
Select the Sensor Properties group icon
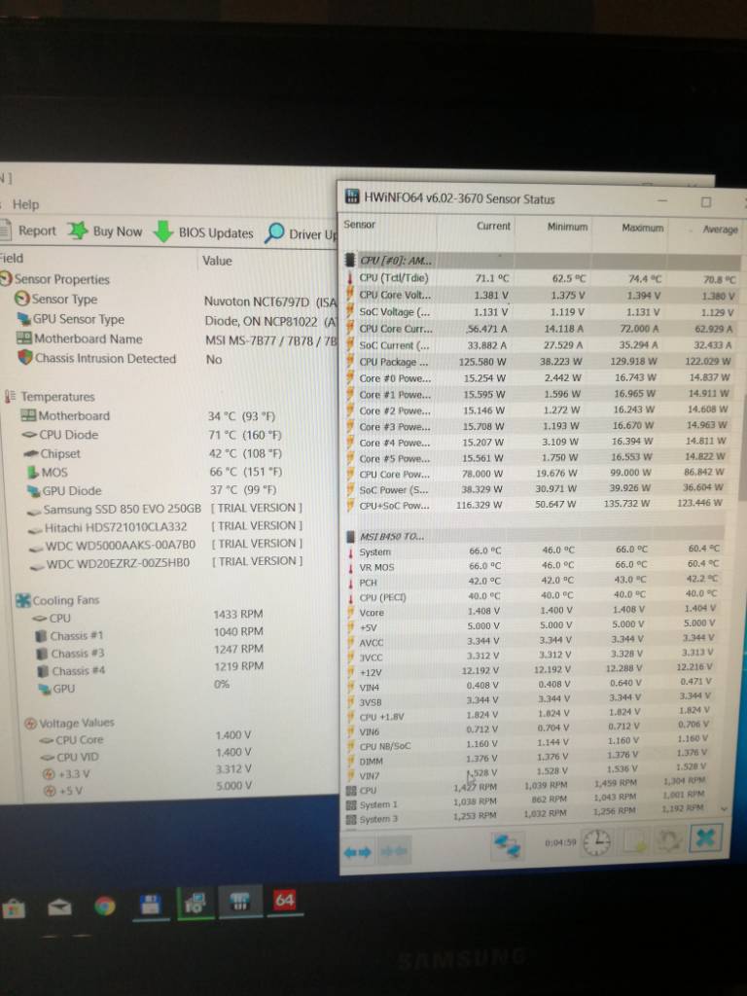pos(7,279)
